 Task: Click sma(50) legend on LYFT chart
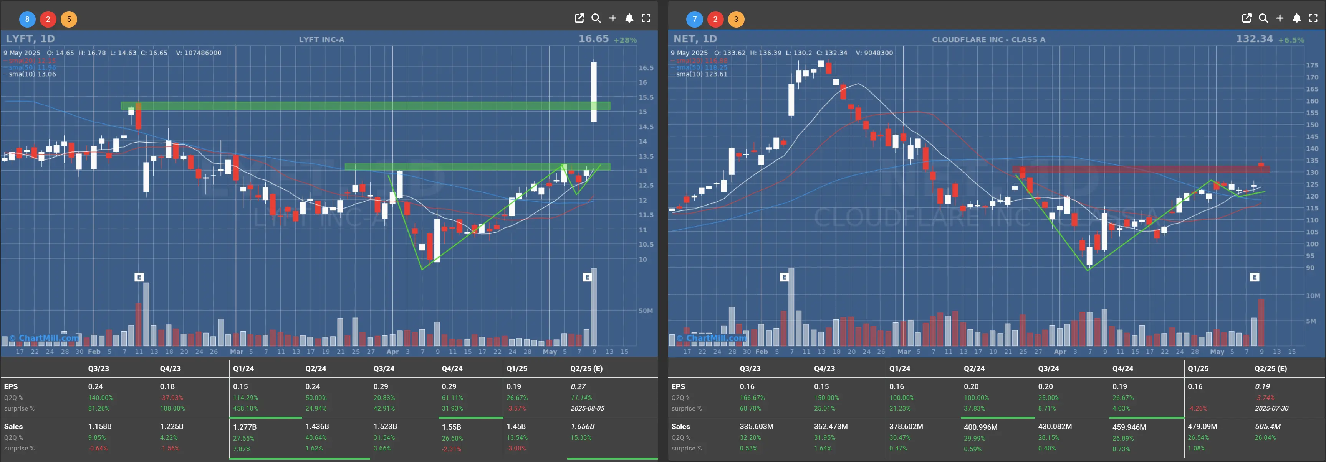coord(29,67)
